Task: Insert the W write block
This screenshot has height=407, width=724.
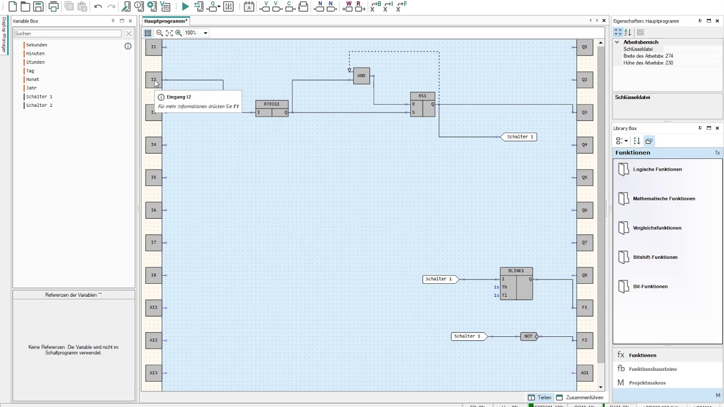Action: tap(348, 7)
